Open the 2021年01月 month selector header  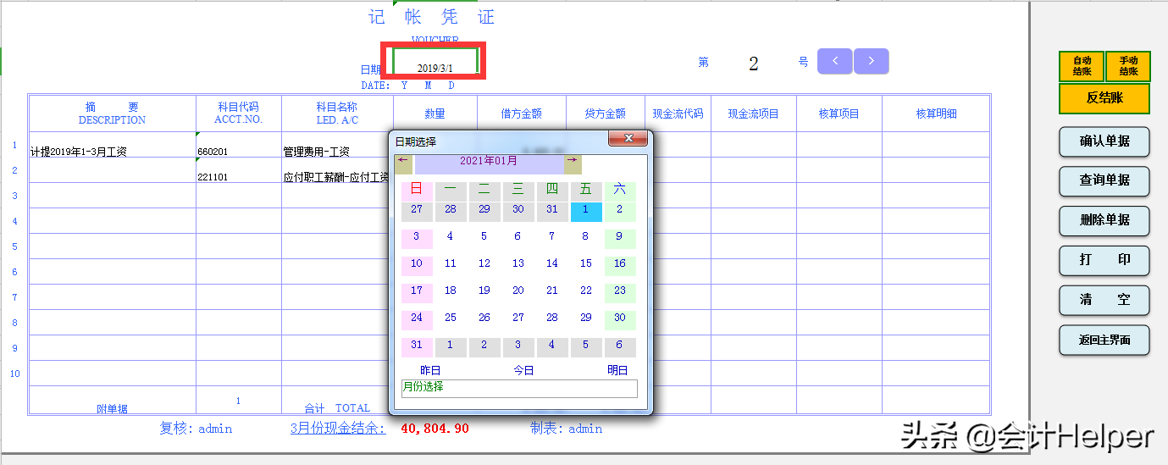[x=489, y=161]
